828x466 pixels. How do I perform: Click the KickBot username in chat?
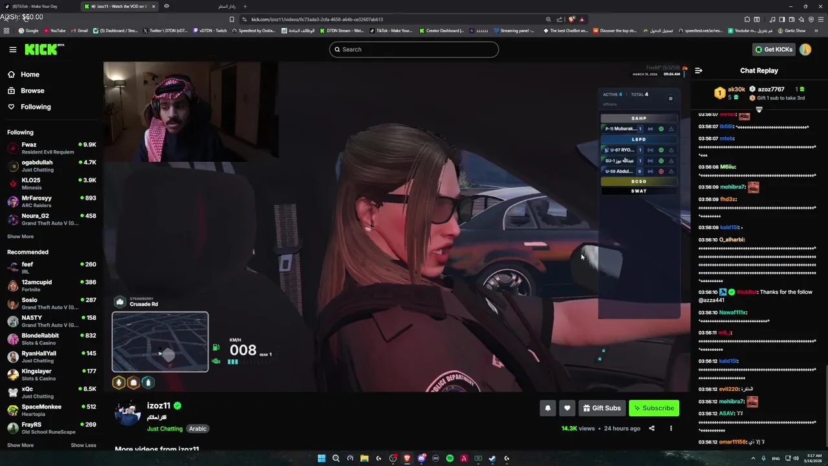click(746, 292)
